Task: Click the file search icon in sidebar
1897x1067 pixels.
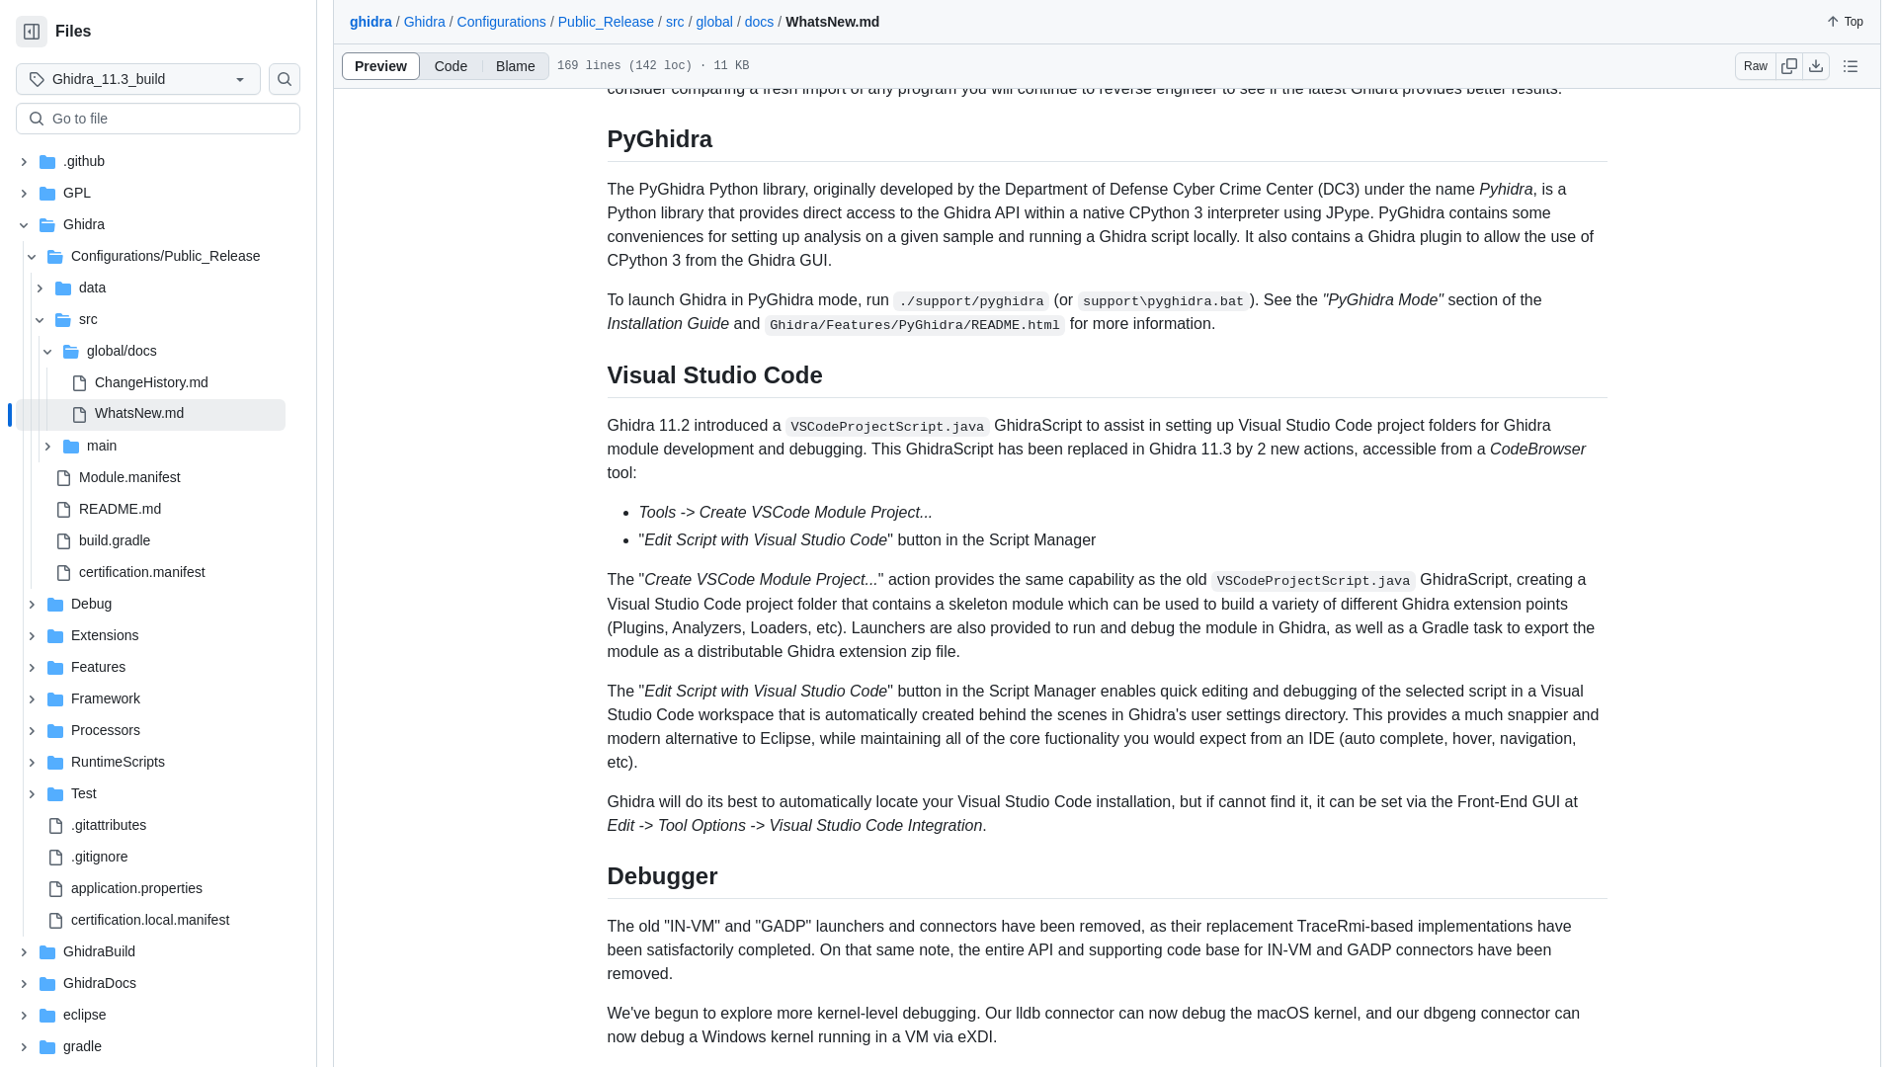Action: pos(284,78)
